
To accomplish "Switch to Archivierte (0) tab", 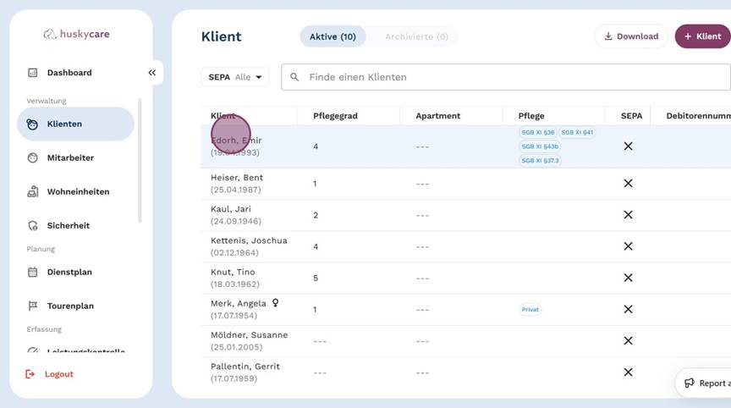I will pos(415,36).
